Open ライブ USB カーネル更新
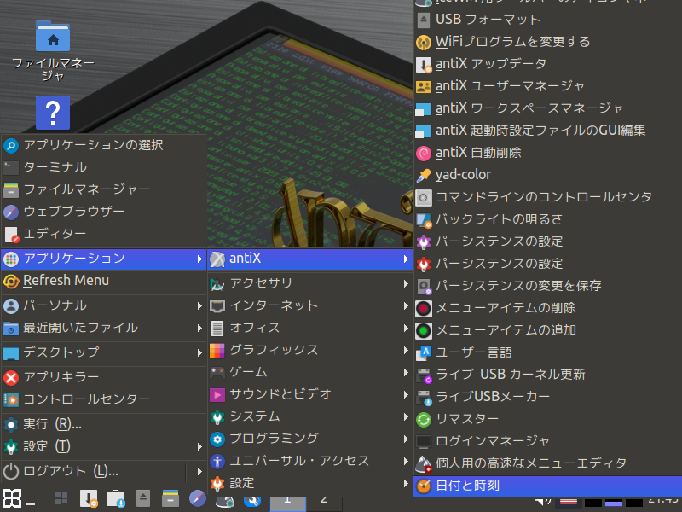The height and width of the screenshot is (512, 682). tap(547, 375)
